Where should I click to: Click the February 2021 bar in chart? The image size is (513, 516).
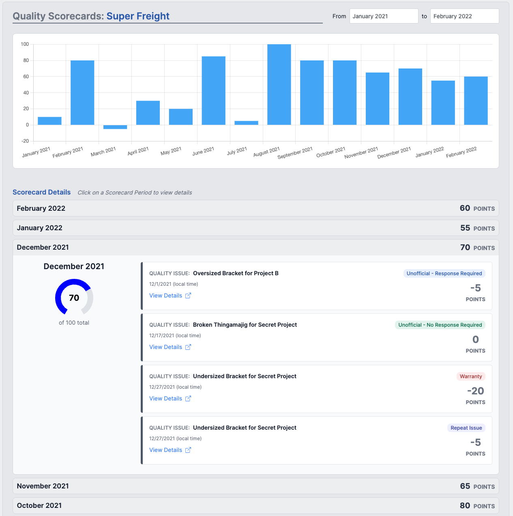82,92
